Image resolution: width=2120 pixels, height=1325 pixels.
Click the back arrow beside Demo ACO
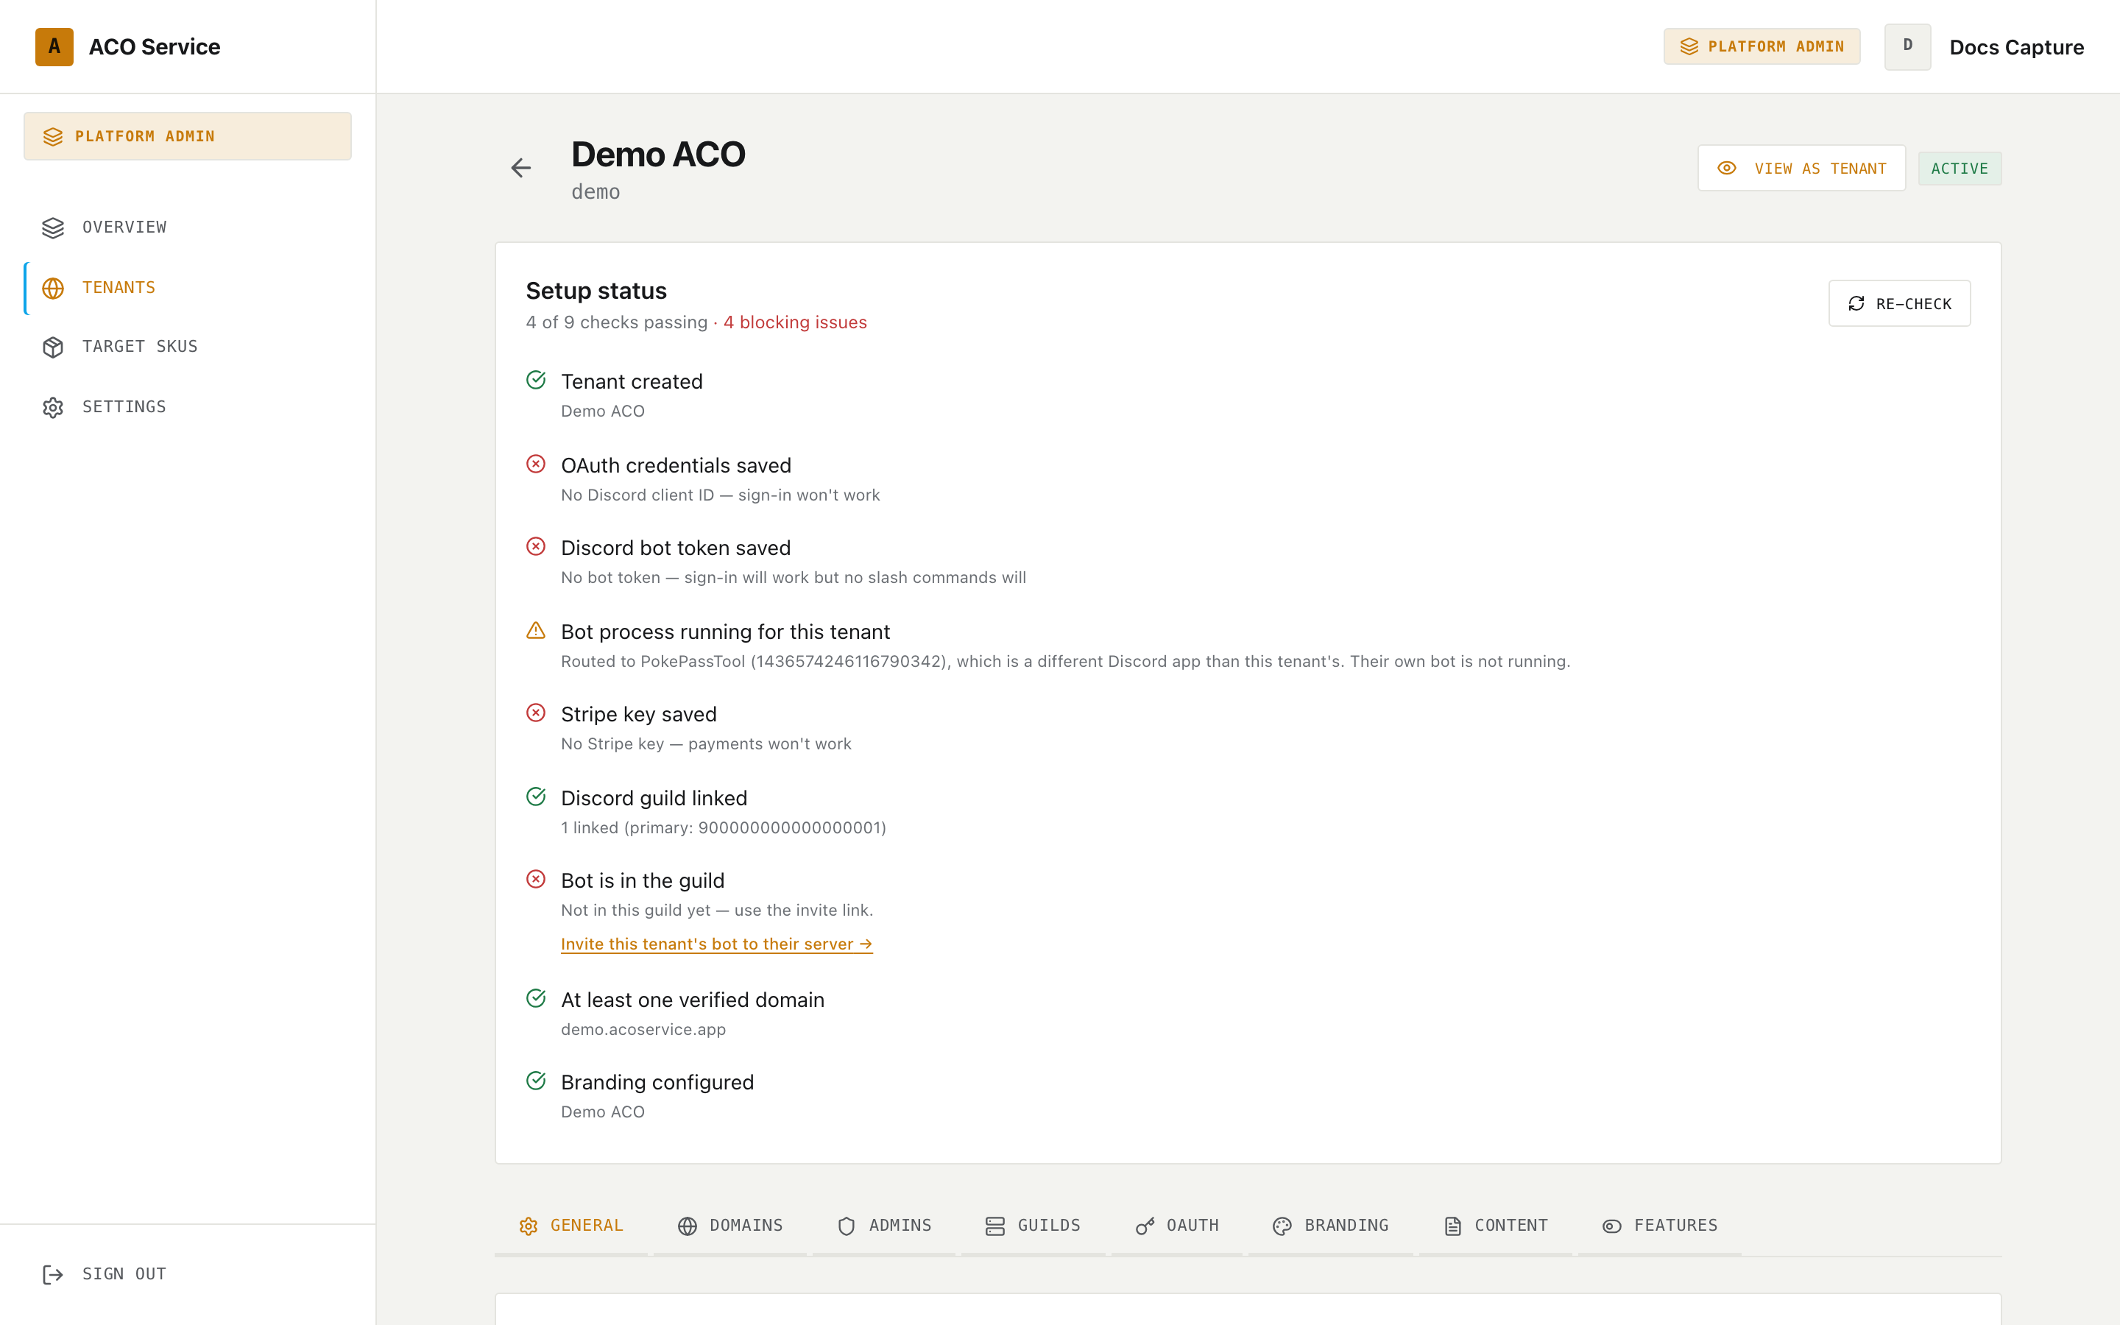point(521,167)
